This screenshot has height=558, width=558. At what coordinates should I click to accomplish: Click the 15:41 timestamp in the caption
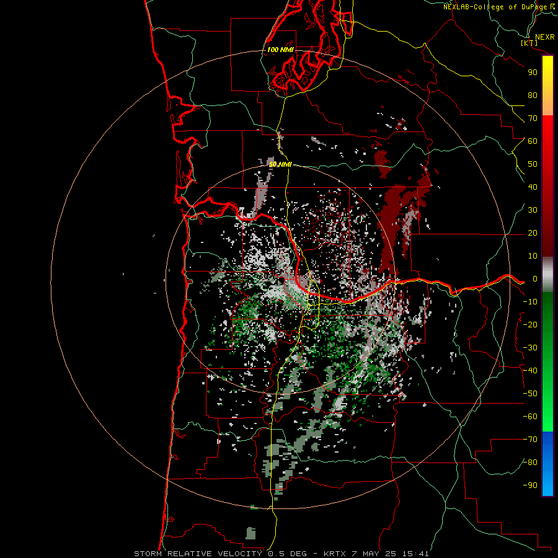coord(415,554)
